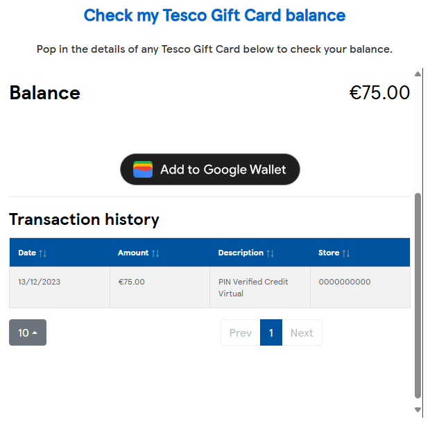Sort by Description using arrows icon
Viewport: 430px width, 431px height.
point(270,253)
